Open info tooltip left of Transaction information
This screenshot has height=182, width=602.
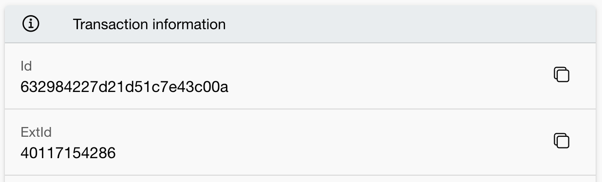(32, 24)
